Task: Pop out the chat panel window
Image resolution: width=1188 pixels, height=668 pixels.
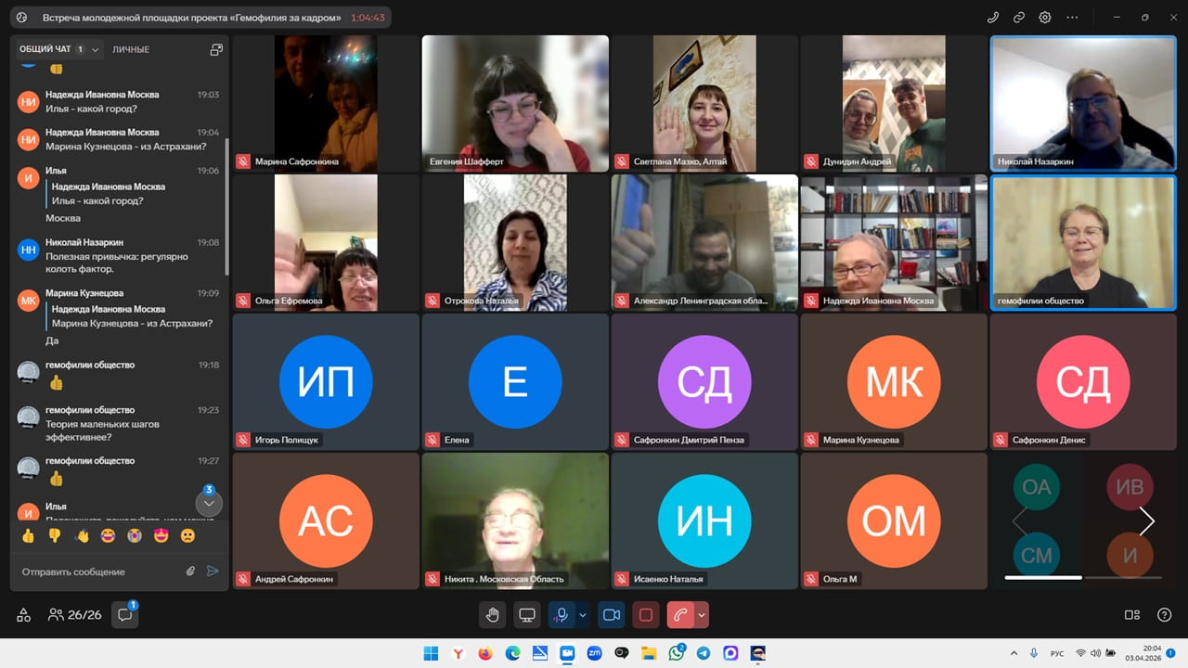Action: [x=216, y=49]
